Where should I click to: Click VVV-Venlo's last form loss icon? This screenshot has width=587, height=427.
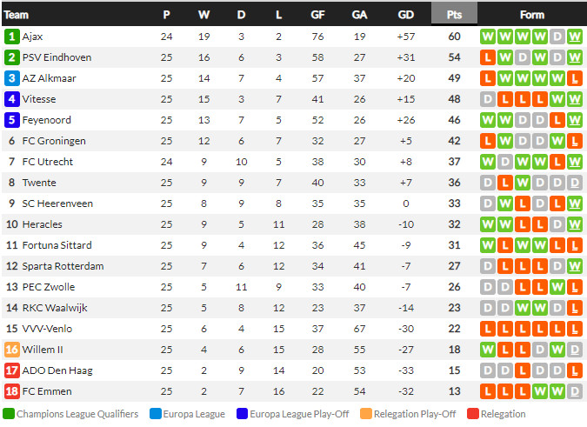click(574, 329)
